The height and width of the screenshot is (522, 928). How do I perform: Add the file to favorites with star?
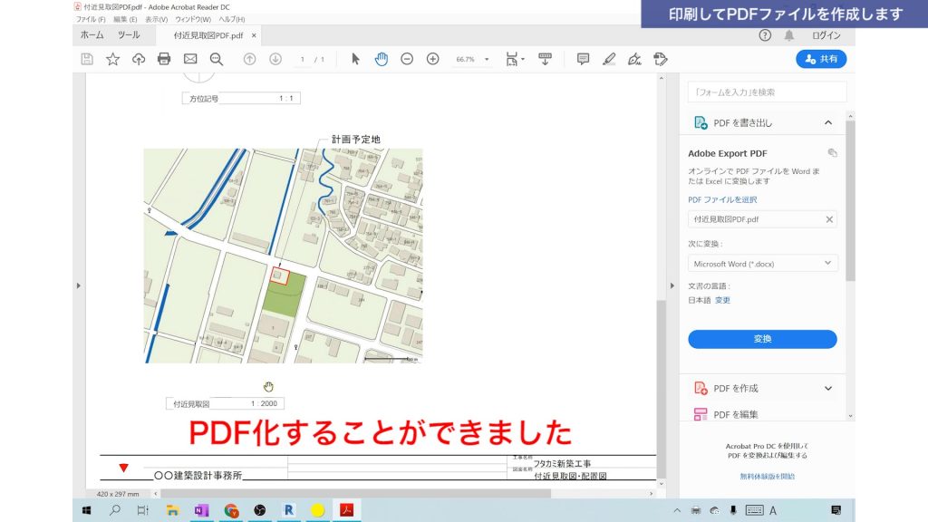(111, 59)
